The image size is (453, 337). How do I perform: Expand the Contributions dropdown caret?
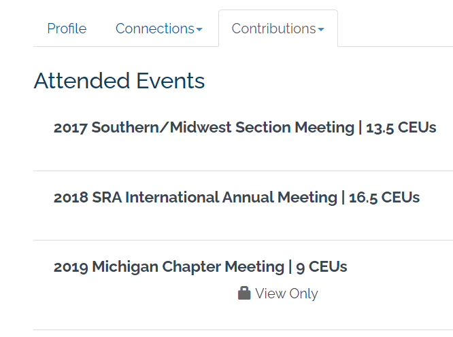pos(321,29)
